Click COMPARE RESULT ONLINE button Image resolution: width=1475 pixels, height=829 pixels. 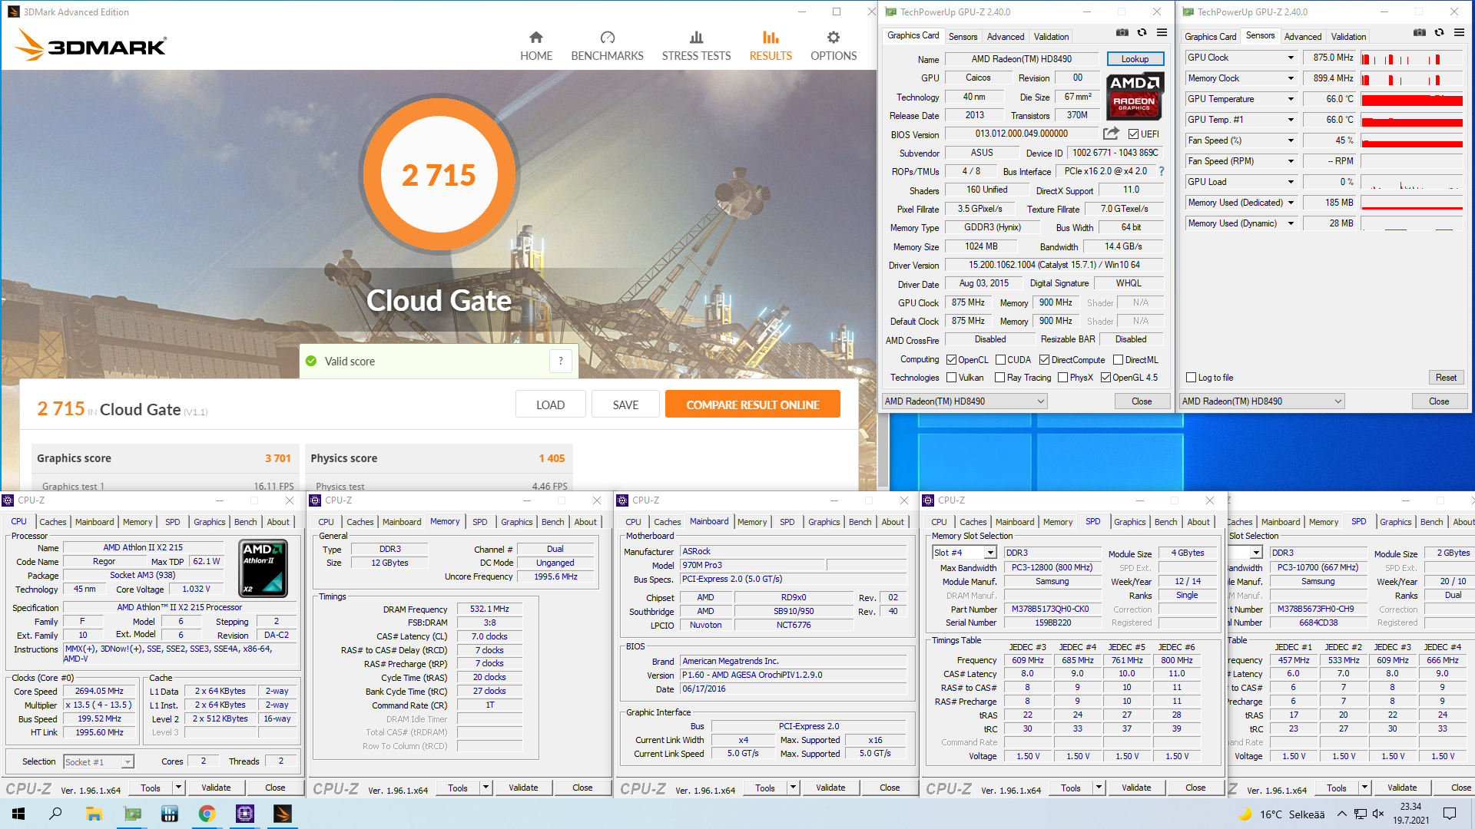752,405
